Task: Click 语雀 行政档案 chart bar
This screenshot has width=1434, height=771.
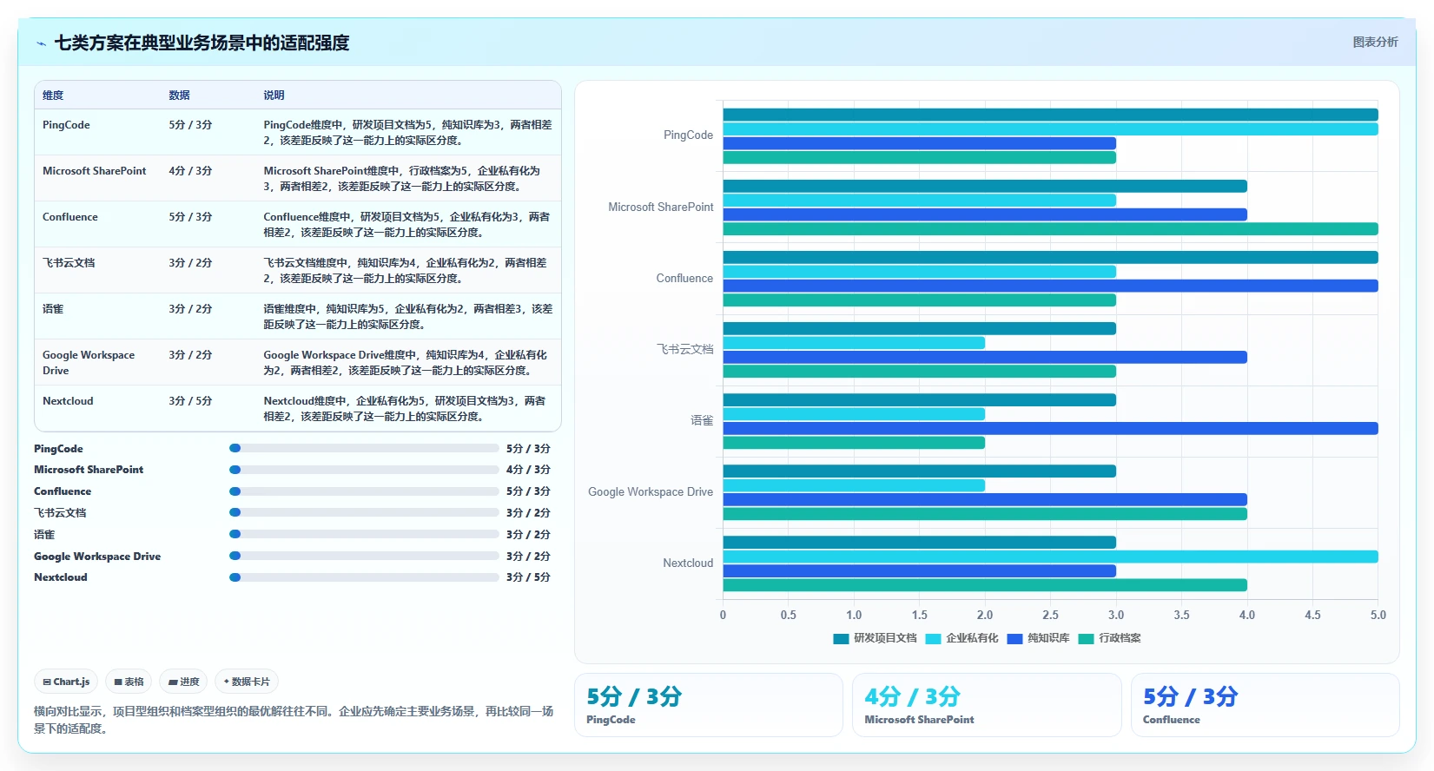Action: pos(854,443)
